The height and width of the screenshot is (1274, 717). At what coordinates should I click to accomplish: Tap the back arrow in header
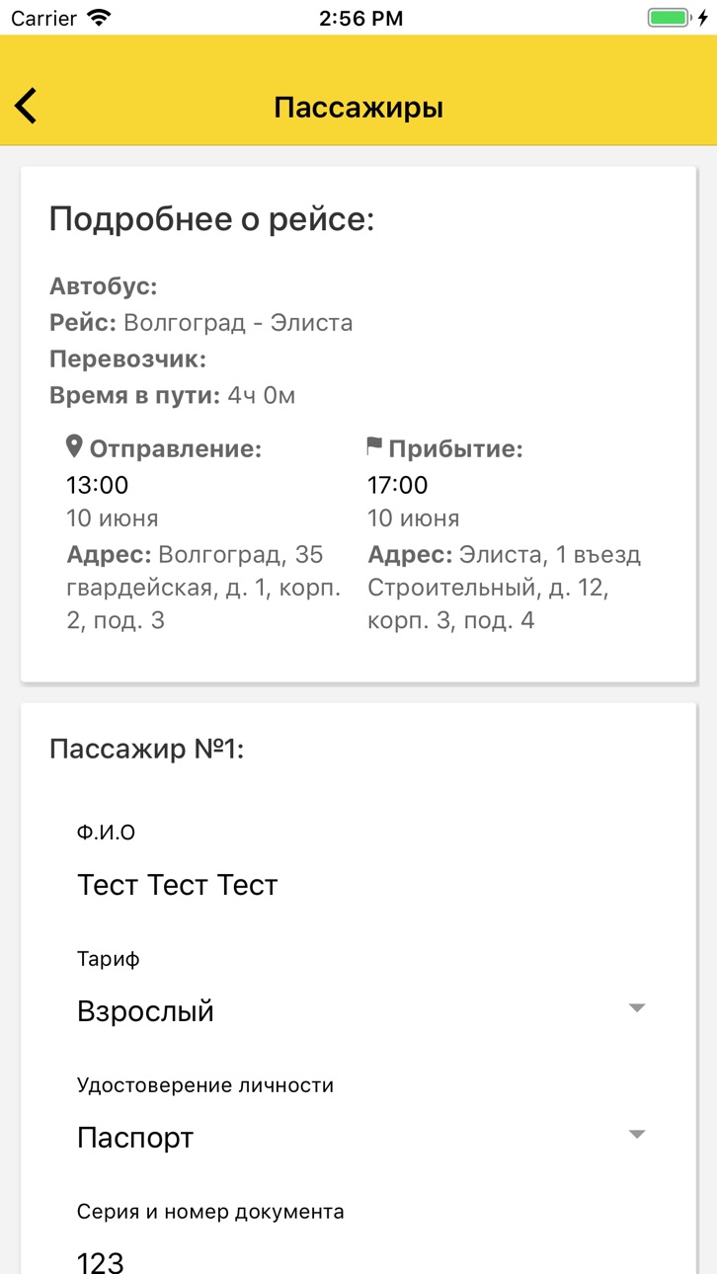26,107
